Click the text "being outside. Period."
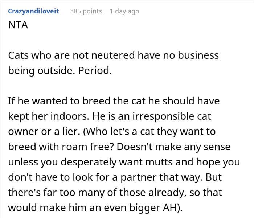Viewport: 254px width, 218px height. pos(60,71)
